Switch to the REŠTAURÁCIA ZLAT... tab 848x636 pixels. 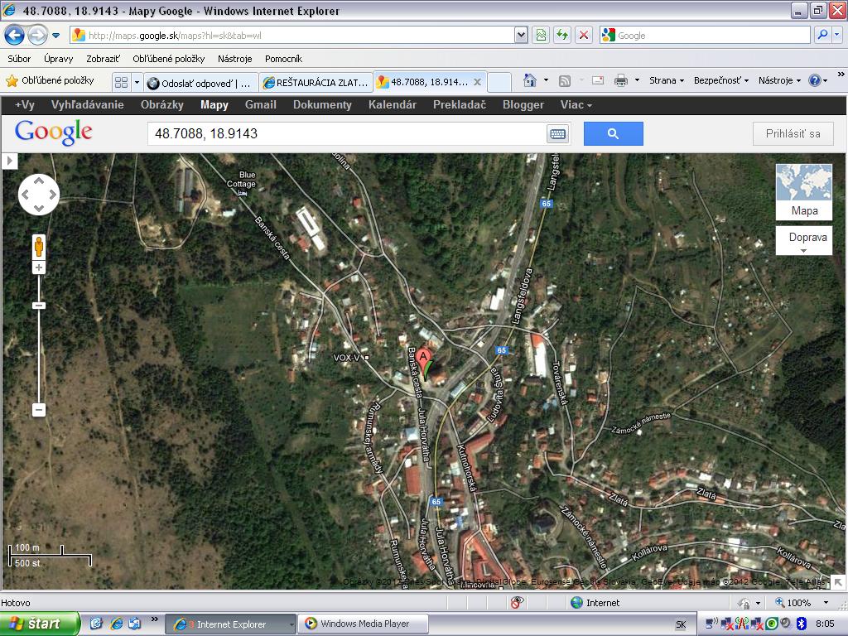pyautogui.click(x=316, y=83)
